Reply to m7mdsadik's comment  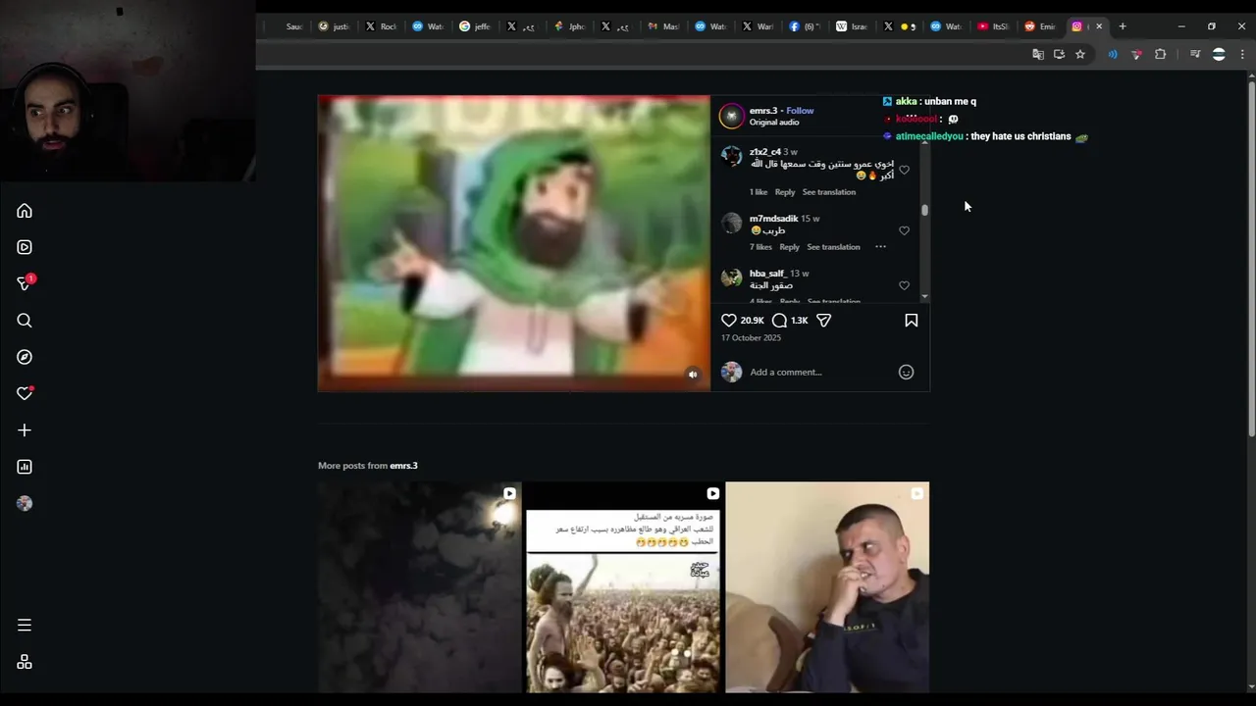tap(789, 247)
